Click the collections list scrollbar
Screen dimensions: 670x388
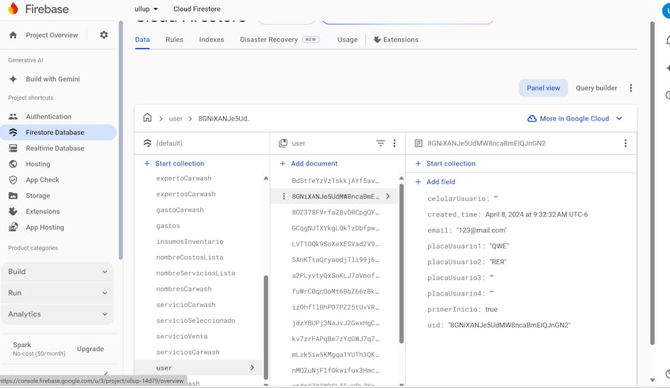tap(266, 327)
